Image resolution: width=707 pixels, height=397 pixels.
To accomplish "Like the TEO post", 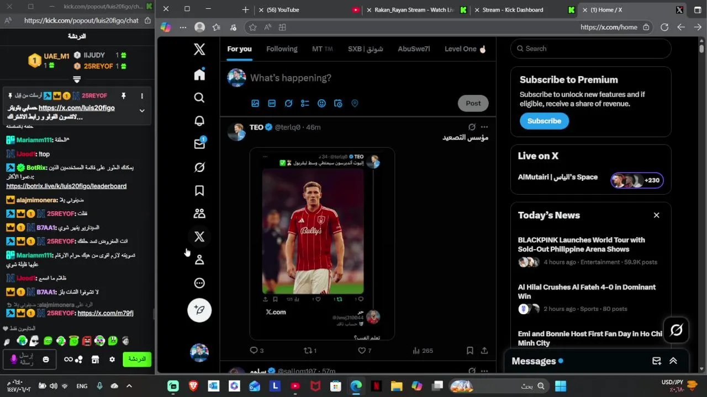I will pos(362,350).
